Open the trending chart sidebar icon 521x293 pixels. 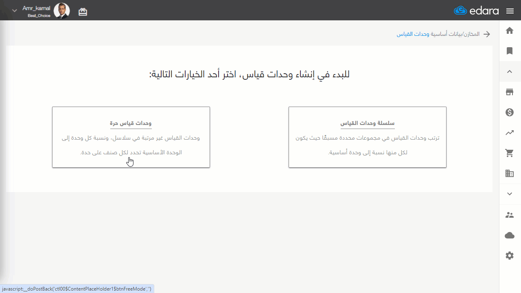(x=510, y=133)
